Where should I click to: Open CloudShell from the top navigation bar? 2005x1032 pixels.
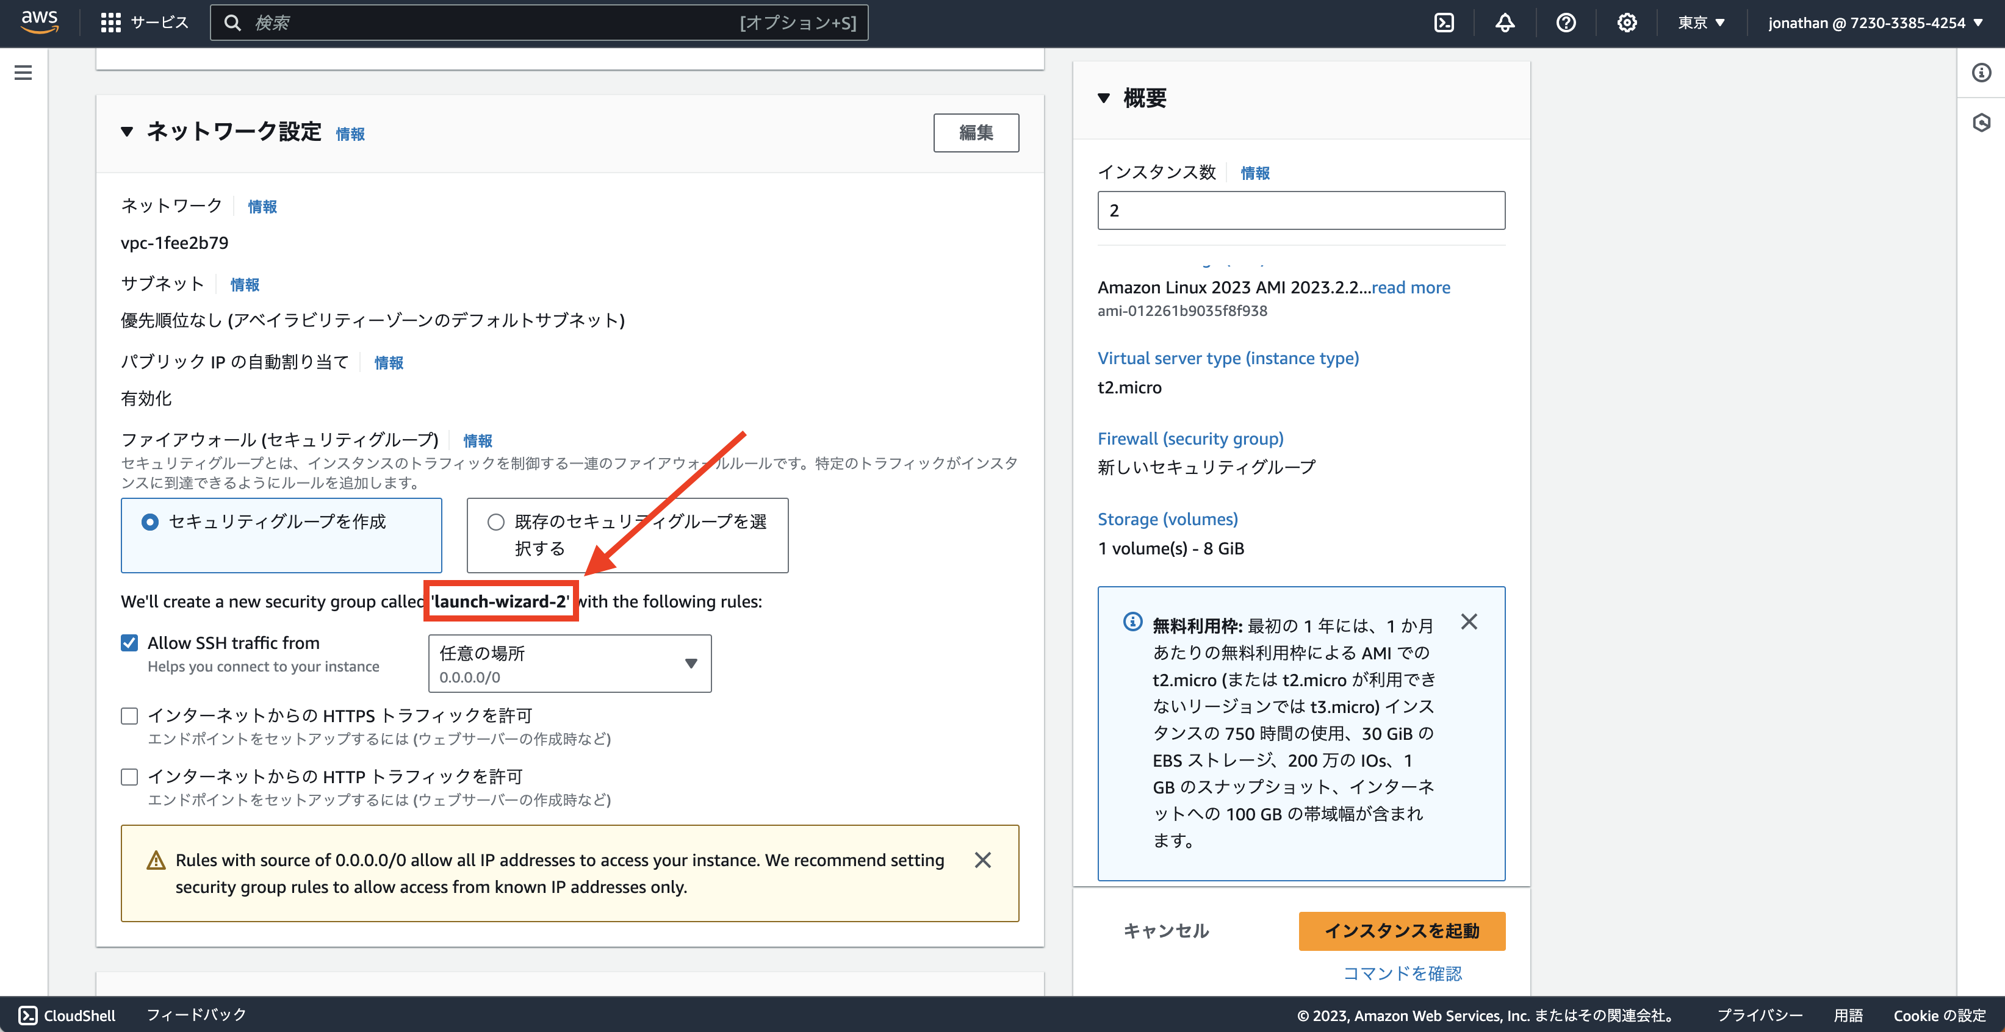(1445, 22)
